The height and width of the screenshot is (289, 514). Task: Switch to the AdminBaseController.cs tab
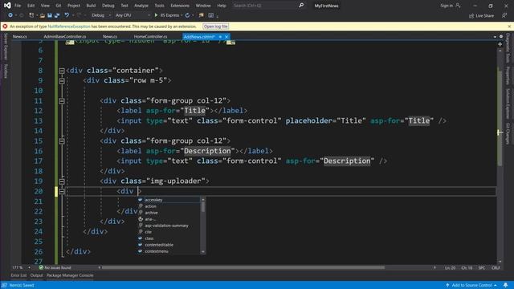[x=65, y=37]
